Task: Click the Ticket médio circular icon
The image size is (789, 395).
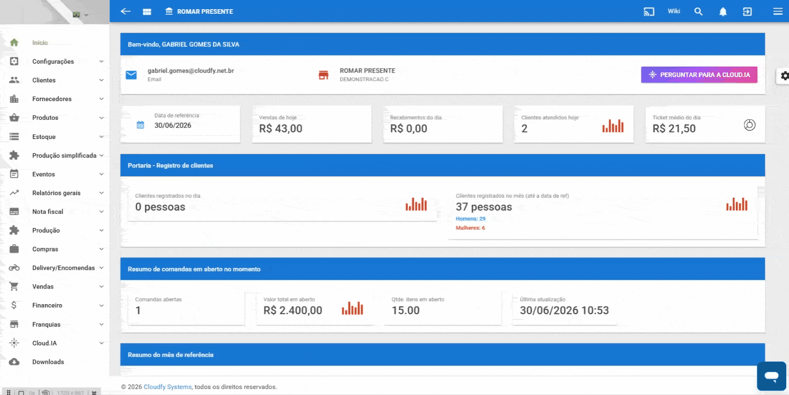Action: [x=750, y=125]
